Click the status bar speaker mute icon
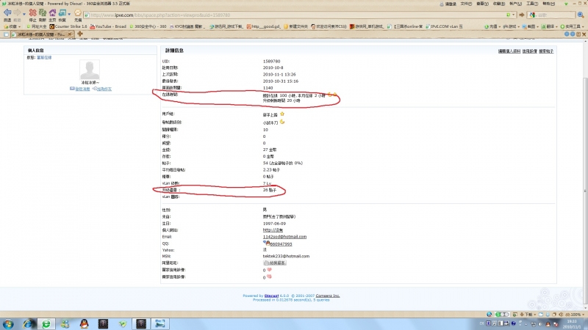This screenshot has height=330, width=588. [562, 315]
